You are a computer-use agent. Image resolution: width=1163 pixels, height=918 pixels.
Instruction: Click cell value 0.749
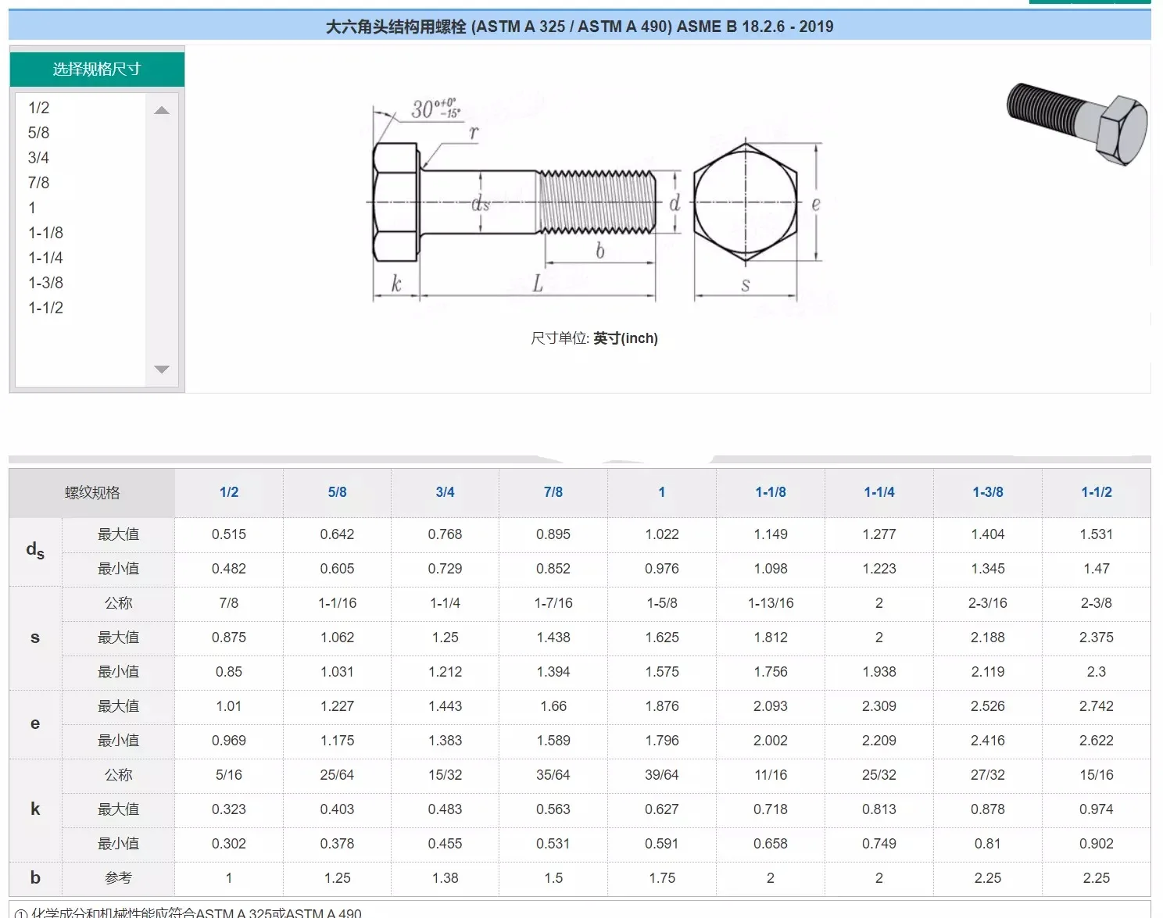pyautogui.click(x=879, y=844)
